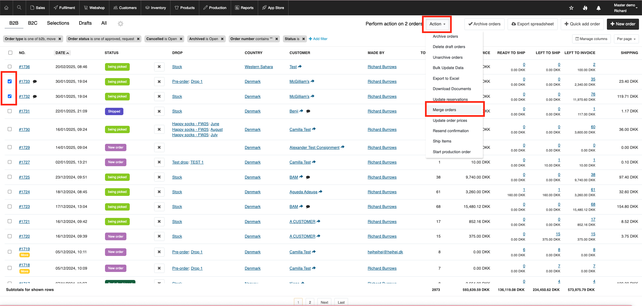
Task: Click the Add filter link
Action: [x=318, y=39]
